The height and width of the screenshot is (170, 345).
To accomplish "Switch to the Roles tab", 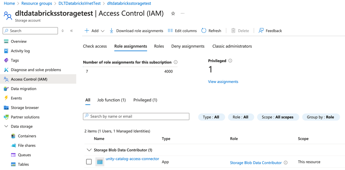I will (x=159, y=46).
